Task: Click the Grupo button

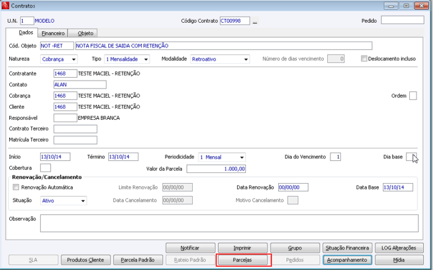Action: point(294,248)
